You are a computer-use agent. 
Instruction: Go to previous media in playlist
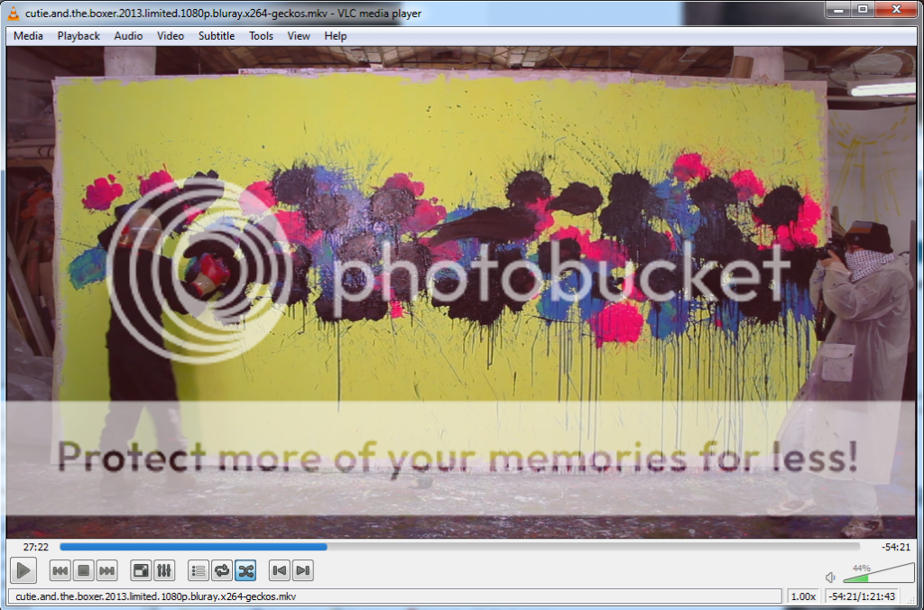pos(60,570)
